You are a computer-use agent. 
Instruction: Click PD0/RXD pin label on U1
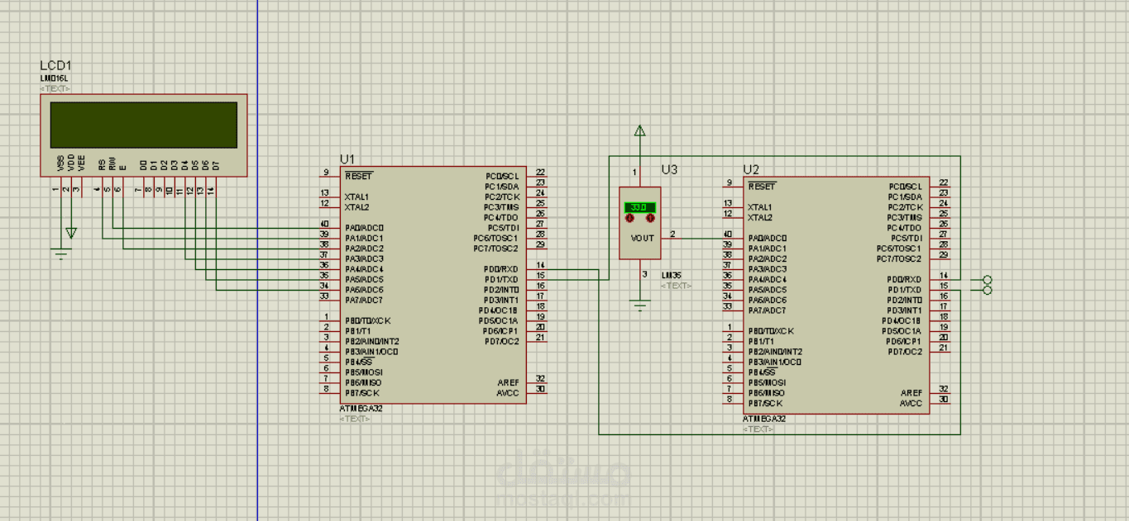tap(501, 269)
